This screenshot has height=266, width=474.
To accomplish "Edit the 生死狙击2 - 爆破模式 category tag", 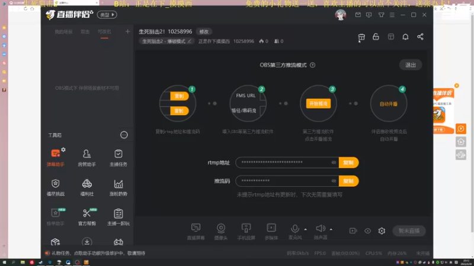I will point(166,41).
